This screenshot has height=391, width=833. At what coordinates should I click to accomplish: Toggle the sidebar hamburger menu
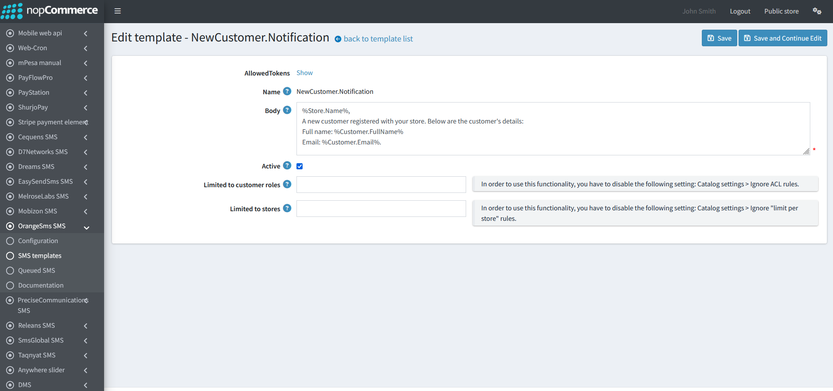point(118,11)
